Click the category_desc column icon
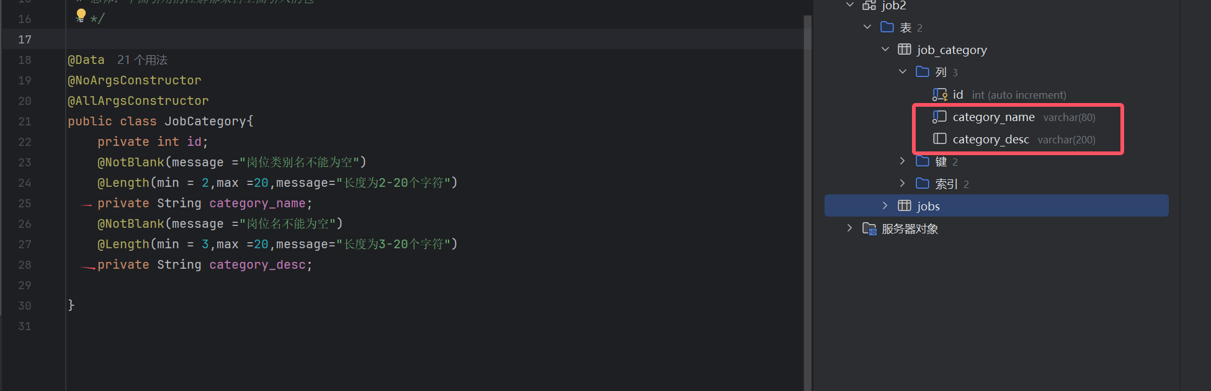1211x391 pixels. pyautogui.click(x=940, y=139)
